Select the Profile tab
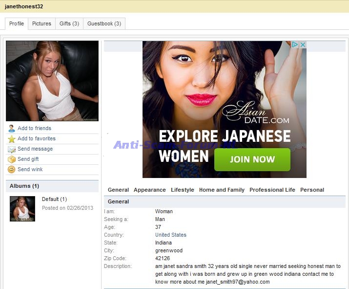 tap(17, 23)
